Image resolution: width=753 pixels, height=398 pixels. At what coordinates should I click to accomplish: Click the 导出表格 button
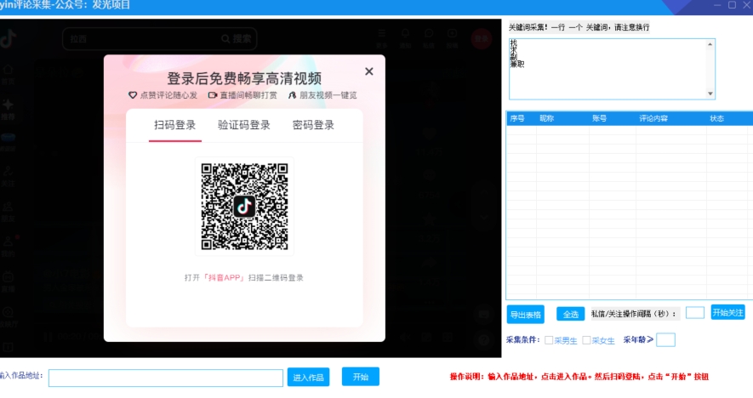(525, 314)
